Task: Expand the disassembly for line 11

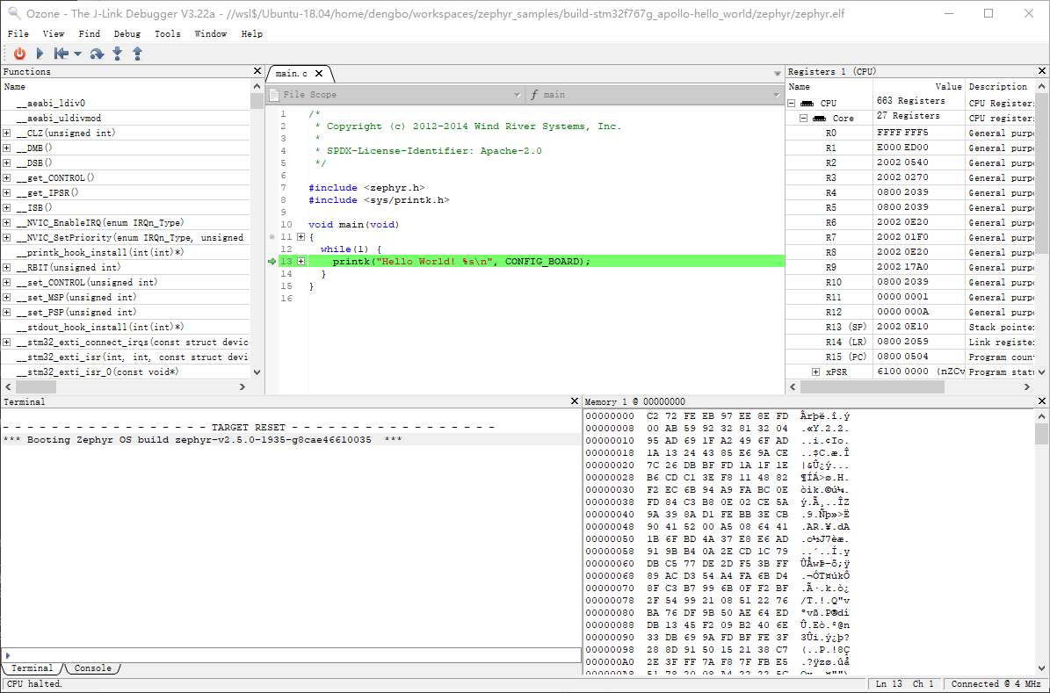Action: 301,237
